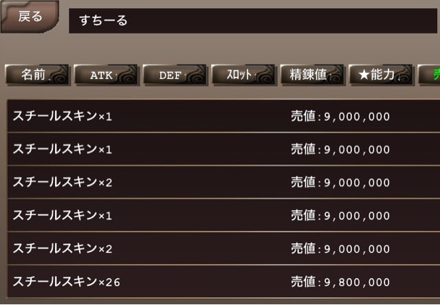Sort items by スロット count
This screenshot has height=305, width=440.
(243, 75)
